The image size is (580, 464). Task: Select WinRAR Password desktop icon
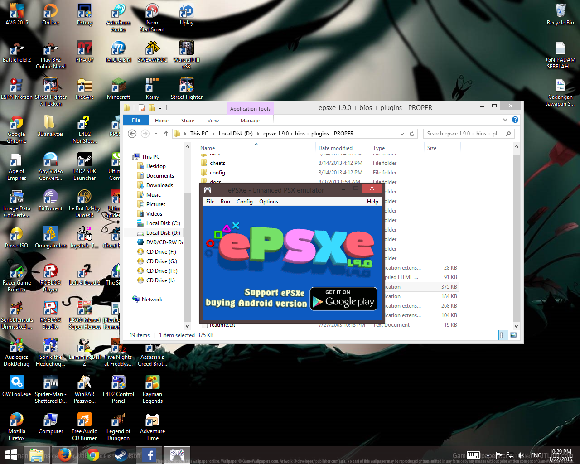(x=85, y=389)
